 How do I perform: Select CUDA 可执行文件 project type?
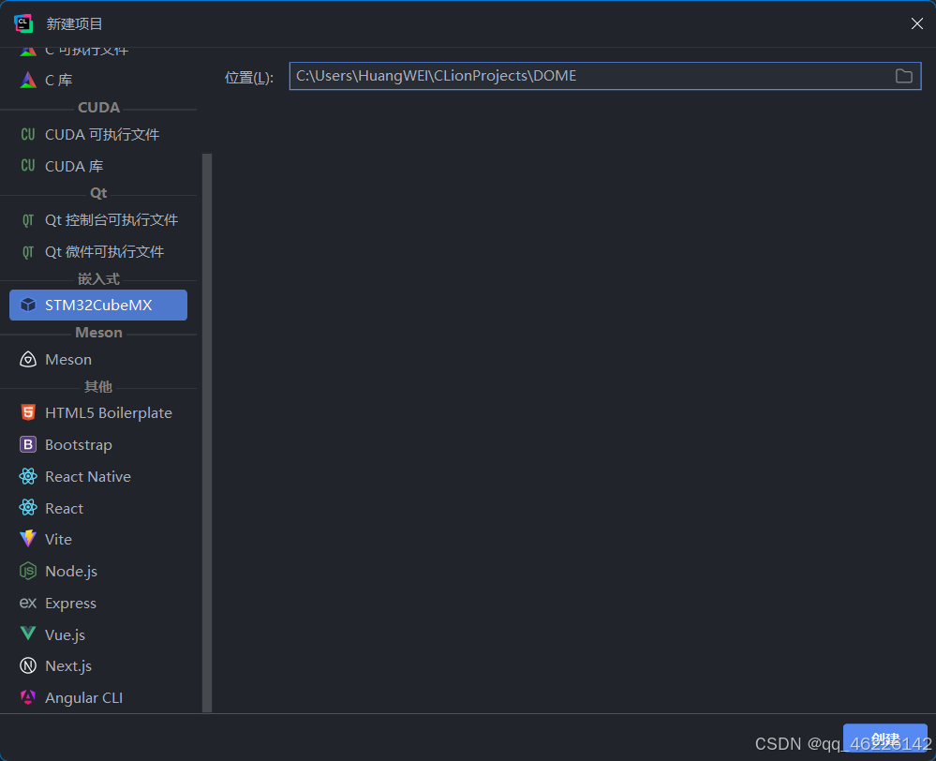(98, 134)
